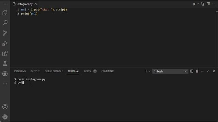Close the terminal panel
The height and width of the screenshot is (122, 218).
(x=214, y=71)
